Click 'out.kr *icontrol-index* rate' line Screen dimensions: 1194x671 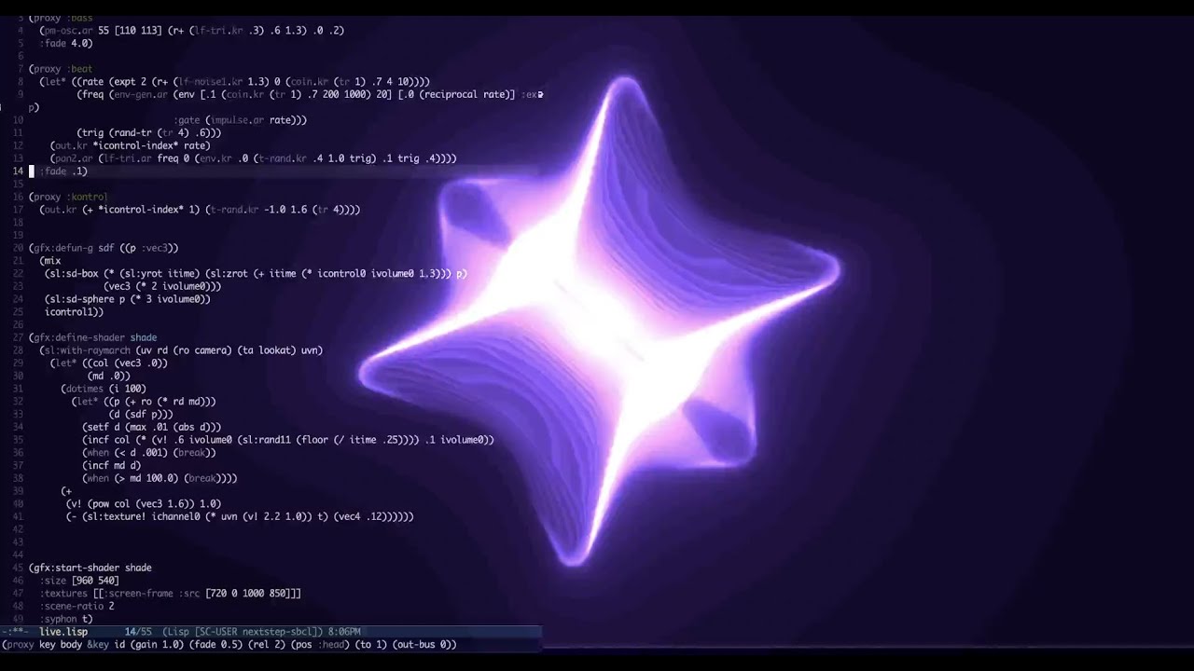pyautogui.click(x=131, y=145)
